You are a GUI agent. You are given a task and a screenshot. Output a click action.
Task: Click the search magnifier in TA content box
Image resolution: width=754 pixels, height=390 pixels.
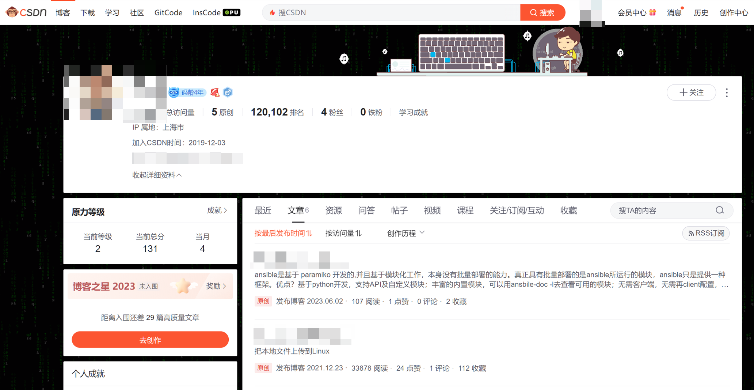point(720,210)
